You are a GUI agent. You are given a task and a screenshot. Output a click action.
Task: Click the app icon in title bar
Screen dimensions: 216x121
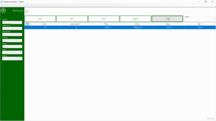tap(1, 2)
